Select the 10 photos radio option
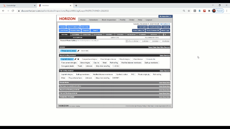This screenshot has height=129, width=230. pos(164,41)
